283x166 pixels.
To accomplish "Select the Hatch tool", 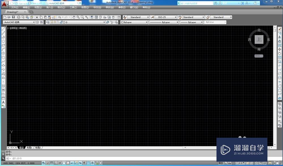I will pos(3,86).
